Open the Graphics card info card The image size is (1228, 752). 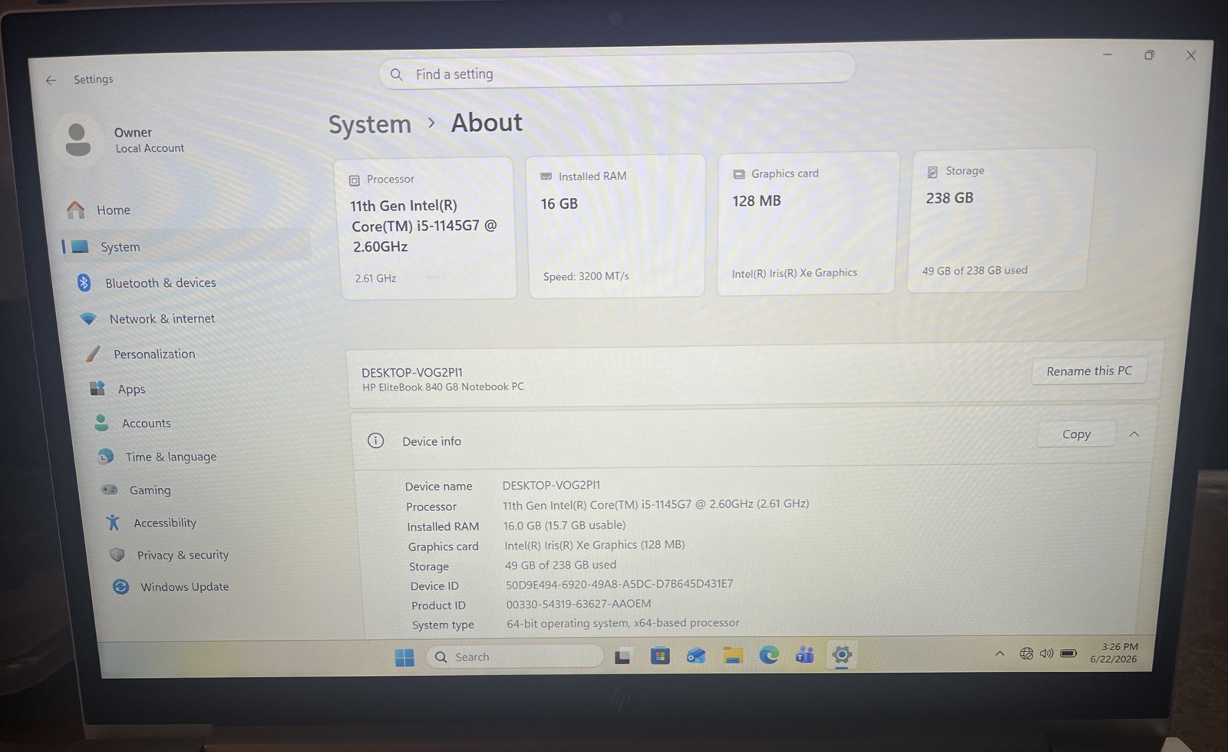pyautogui.click(x=807, y=223)
